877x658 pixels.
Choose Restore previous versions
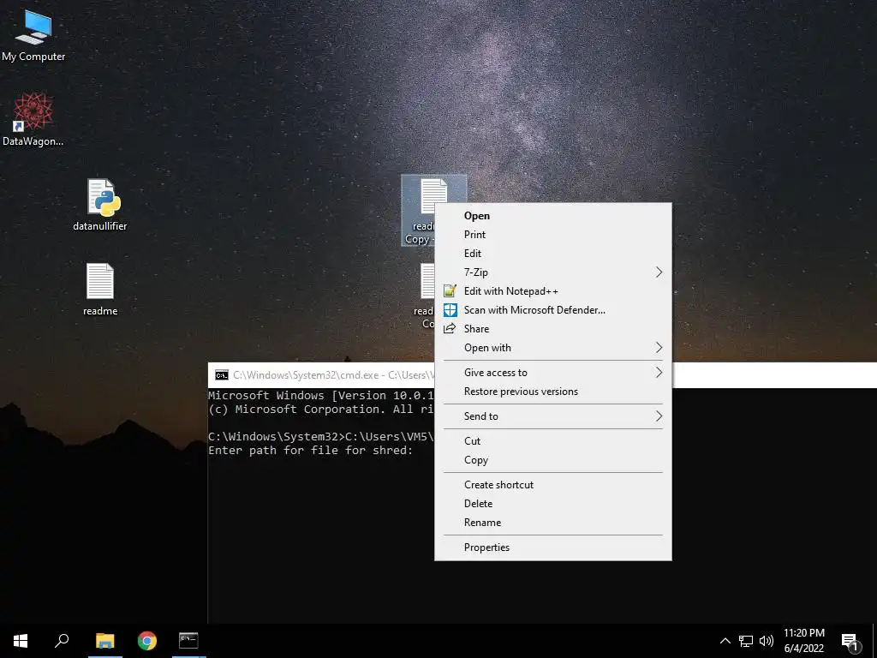coord(553,392)
